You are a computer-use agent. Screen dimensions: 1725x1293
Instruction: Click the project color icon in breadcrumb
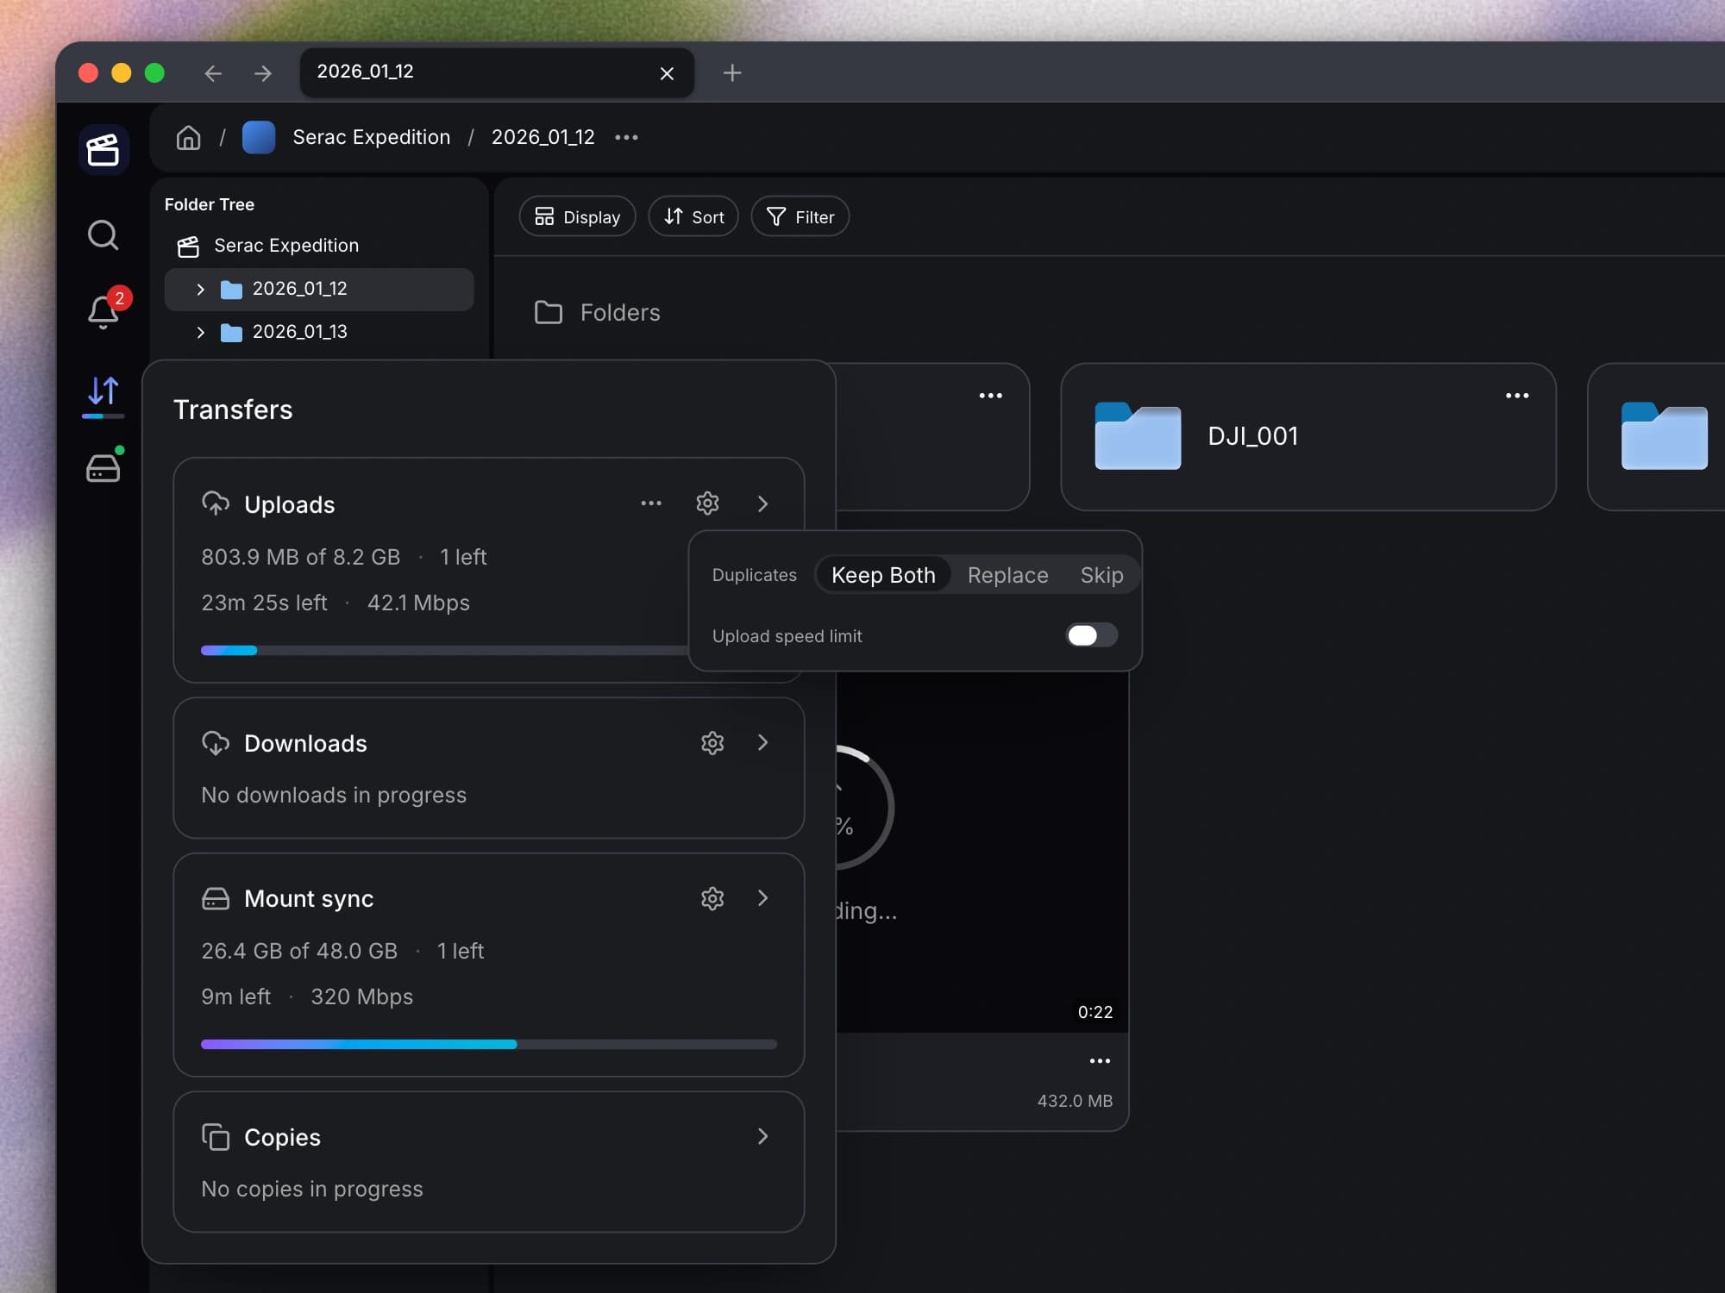coord(259,137)
